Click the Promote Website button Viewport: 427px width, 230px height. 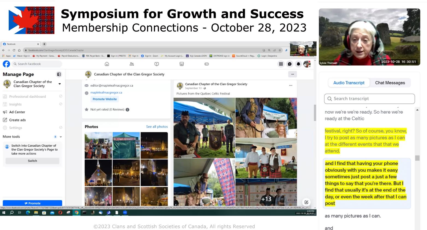(x=105, y=99)
